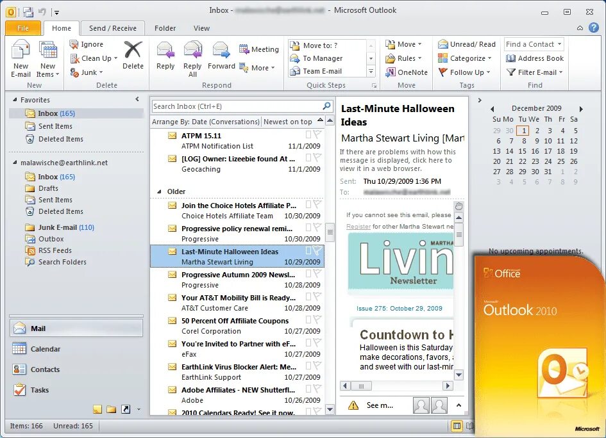Screen dimensions: 606x438
Task: Minimize the ribbon with the caret
Action: click(580, 28)
